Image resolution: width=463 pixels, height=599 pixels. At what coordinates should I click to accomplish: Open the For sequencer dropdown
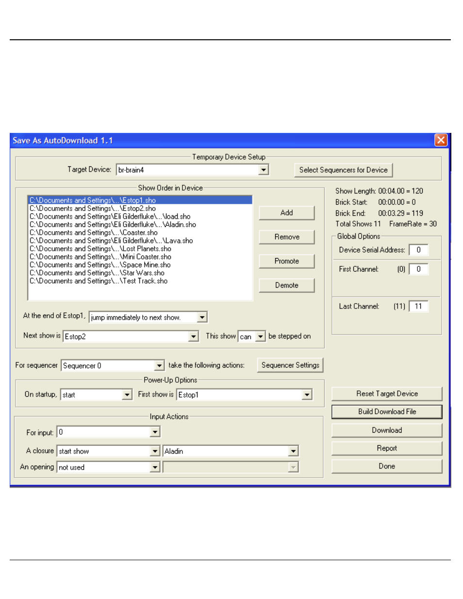pos(159,366)
